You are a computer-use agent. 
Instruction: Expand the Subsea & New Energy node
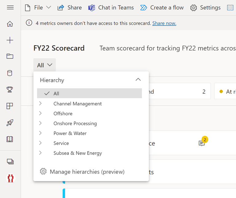[x=40, y=153]
